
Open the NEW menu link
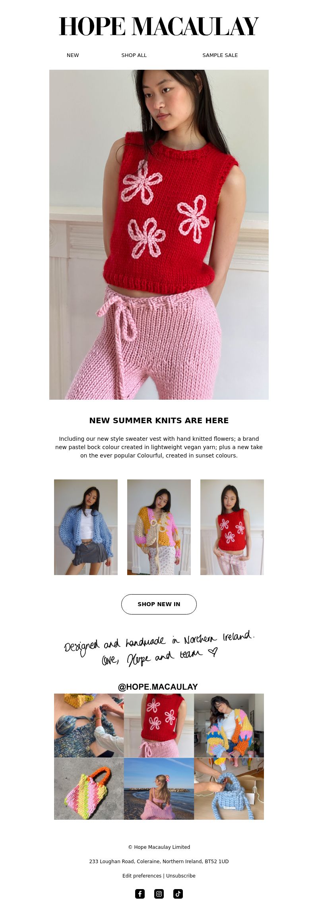pyautogui.click(x=73, y=55)
